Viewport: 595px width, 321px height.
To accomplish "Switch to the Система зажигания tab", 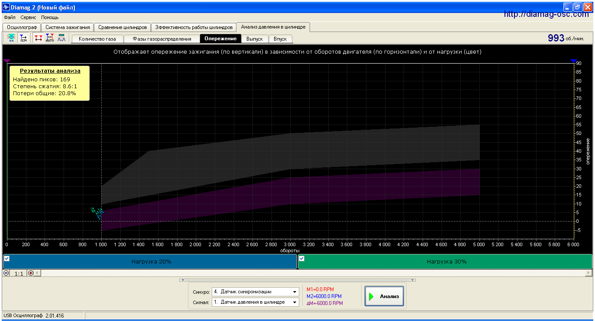I will click(x=68, y=27).
